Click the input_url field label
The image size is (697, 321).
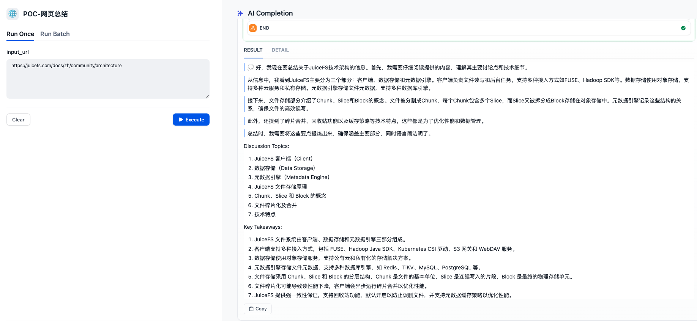17,52
